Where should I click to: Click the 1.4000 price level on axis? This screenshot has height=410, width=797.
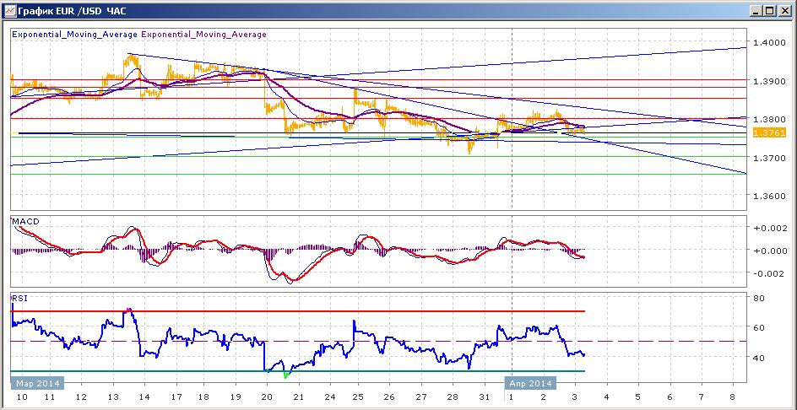click(766, 42)
